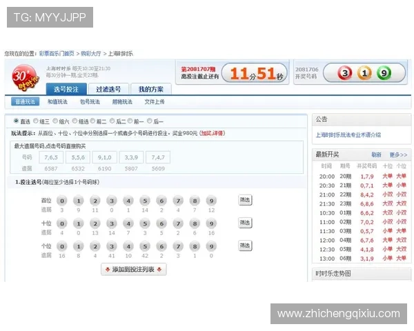This screenshot has height=331, width=414.
Task: Pick ball 9 in 十位 row
Action: tap(211, 223)
